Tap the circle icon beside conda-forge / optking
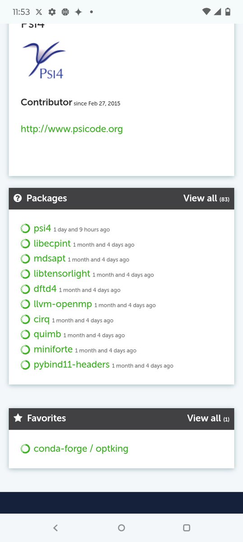The image size is (243, 542). tap(25, 449)
